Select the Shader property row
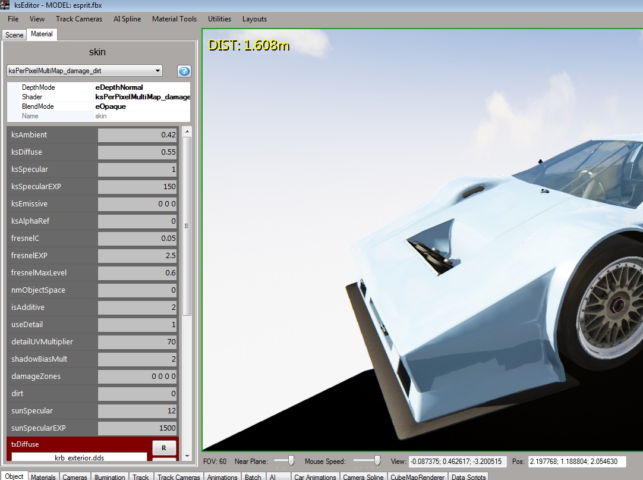 point(99,97)
